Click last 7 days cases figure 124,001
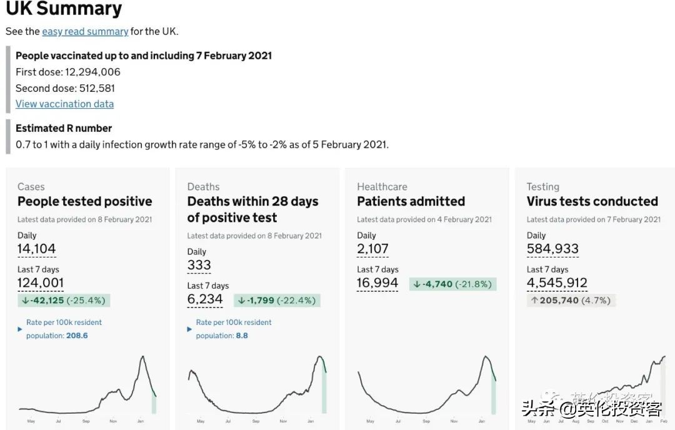The image size is (675, 430). click(41, 283)
